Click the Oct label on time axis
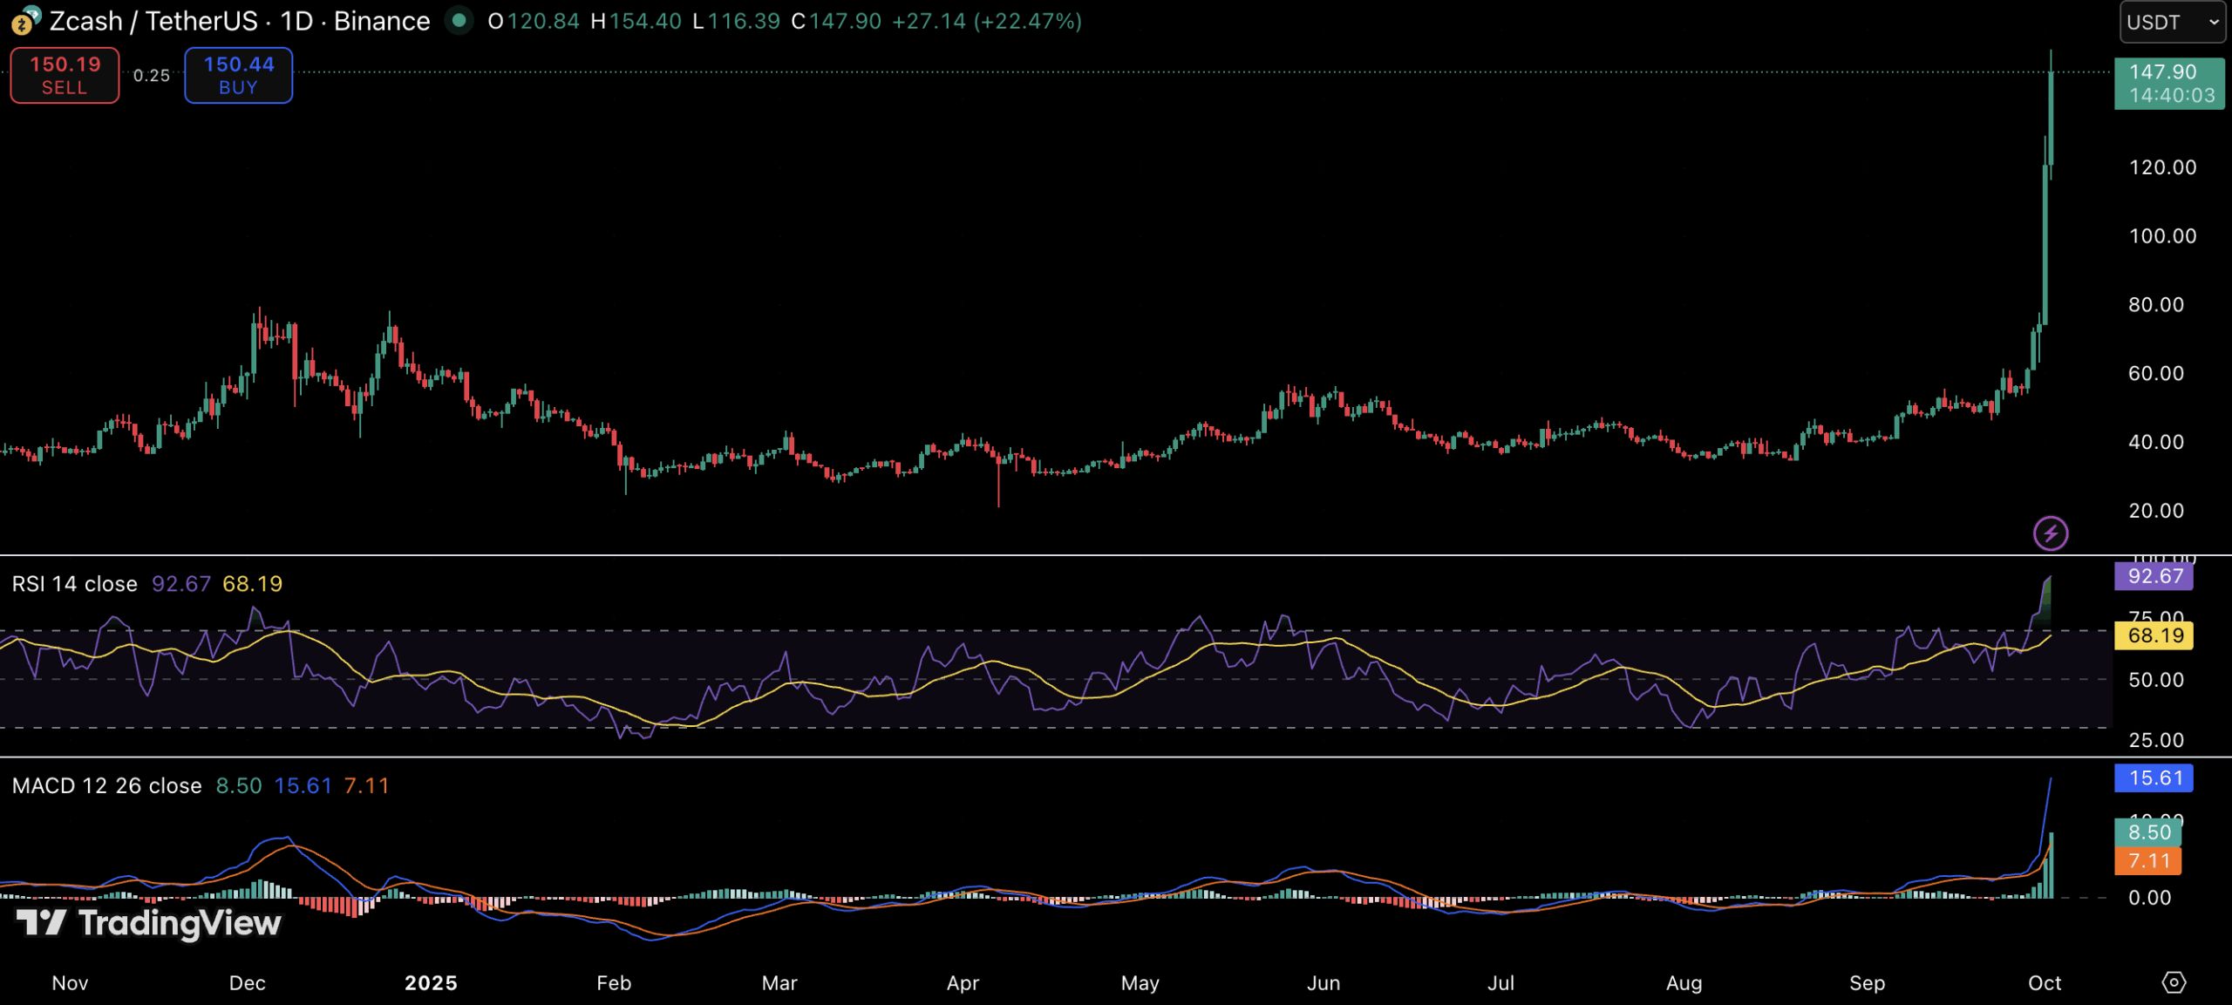Screen dimensions: 2232x1005 [x=2045, y=983]
